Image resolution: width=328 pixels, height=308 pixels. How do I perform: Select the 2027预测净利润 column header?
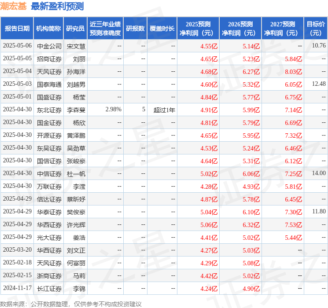283,28
